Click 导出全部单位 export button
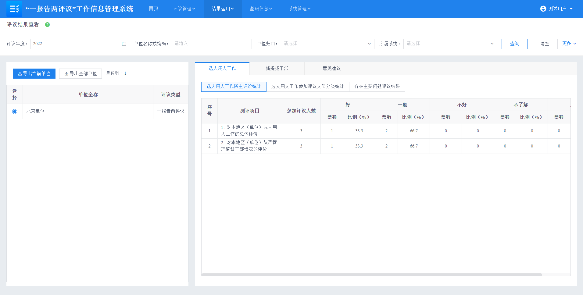 [80, 73]
